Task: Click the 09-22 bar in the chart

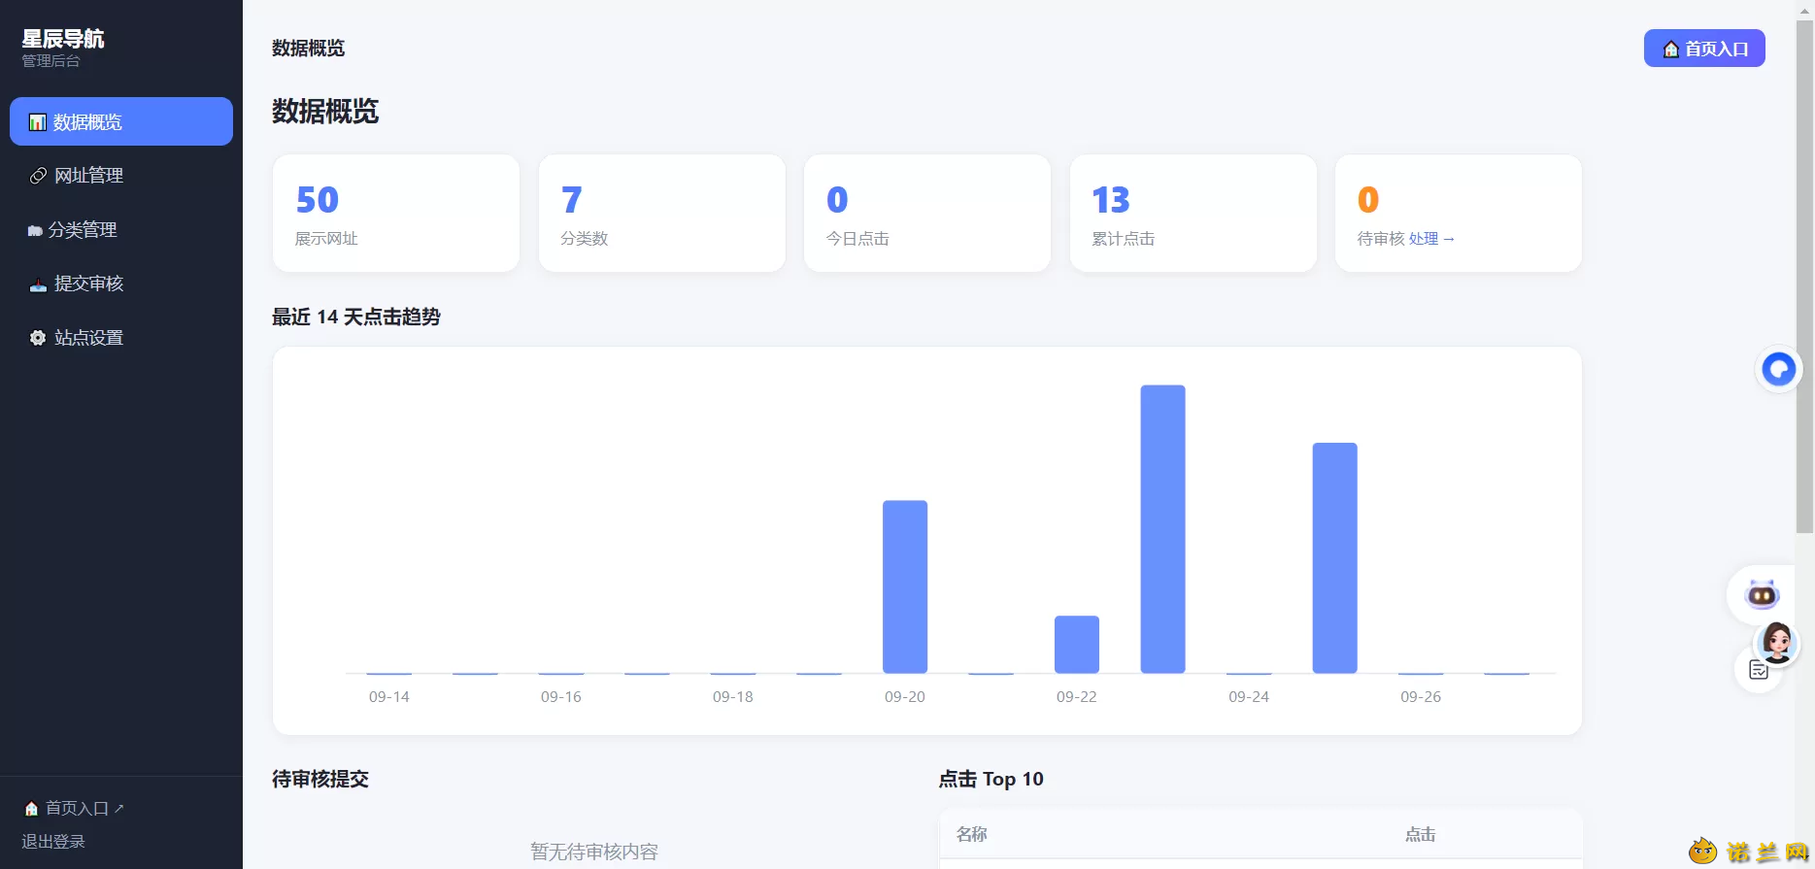Action: click(x=1077, y=645)
